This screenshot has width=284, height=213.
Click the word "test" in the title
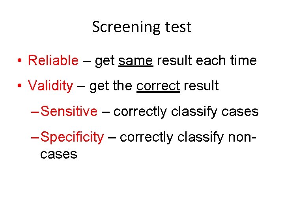point(178,27)
